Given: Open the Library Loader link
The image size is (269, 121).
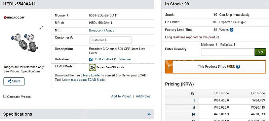Looking at the screenshot, I should [90, 75].
